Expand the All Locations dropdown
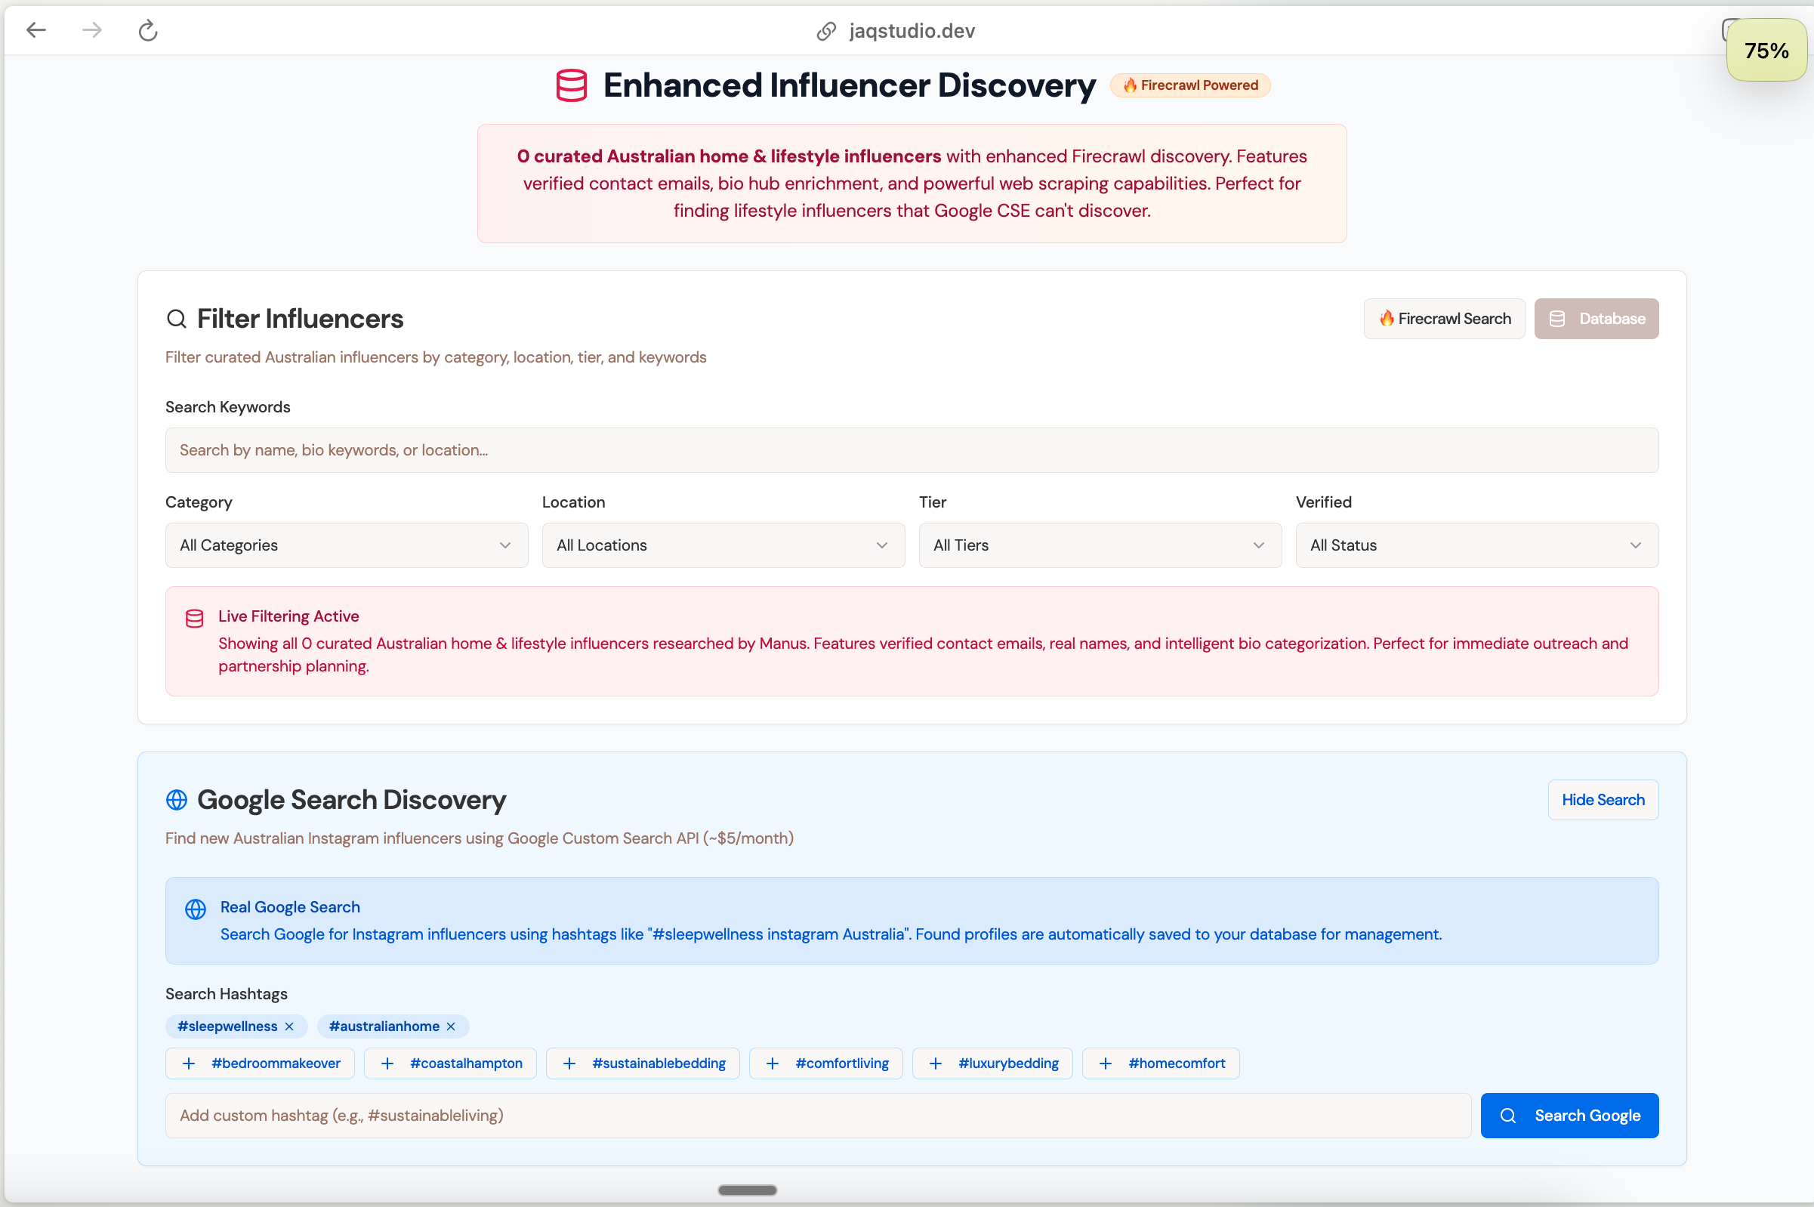1814x1207 pixels. click(723, 545)
